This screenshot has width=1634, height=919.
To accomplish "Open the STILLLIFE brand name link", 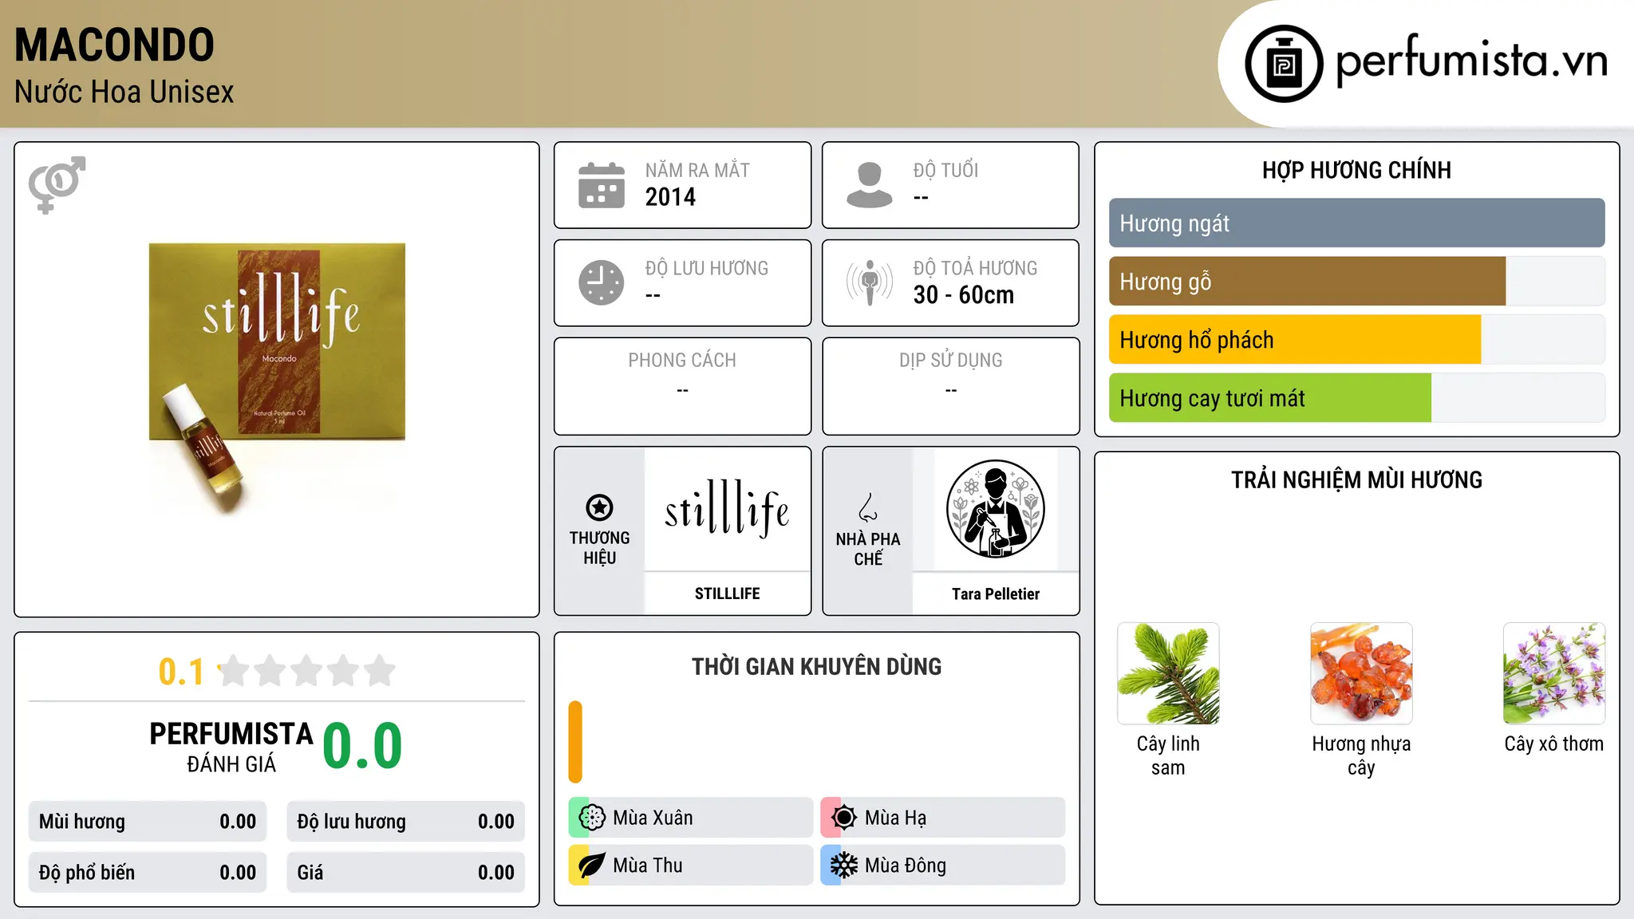I will [727, 594].
